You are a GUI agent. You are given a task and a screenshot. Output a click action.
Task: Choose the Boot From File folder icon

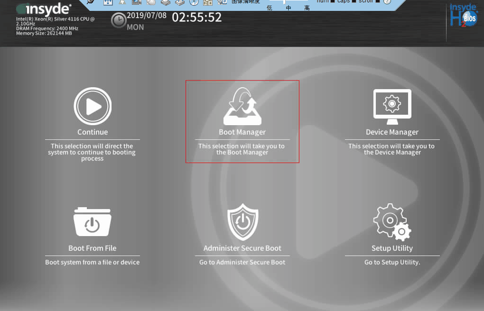93,222
